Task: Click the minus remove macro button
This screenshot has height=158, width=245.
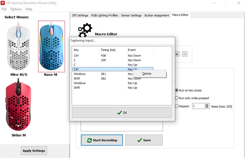Action: click(x=185, y=54)
